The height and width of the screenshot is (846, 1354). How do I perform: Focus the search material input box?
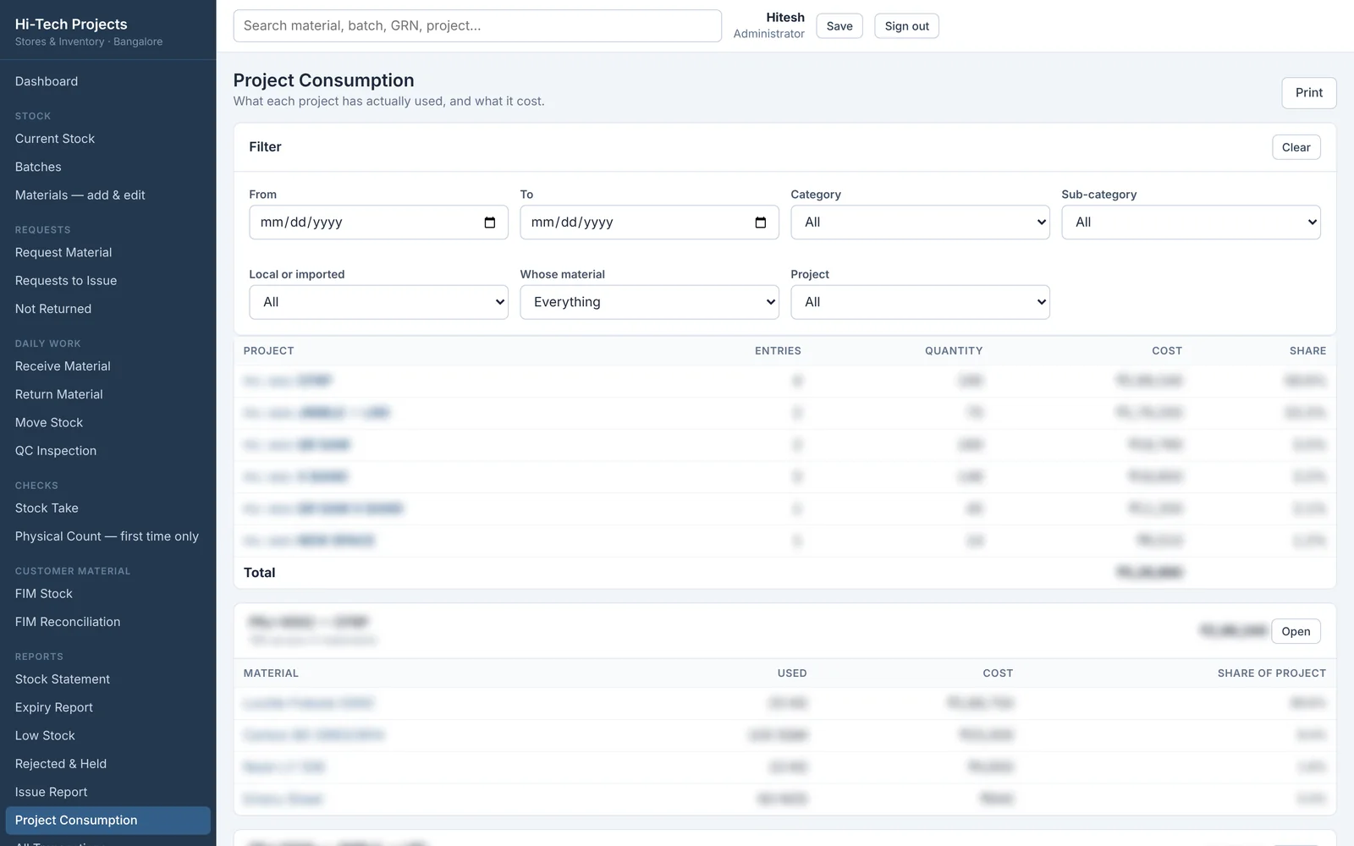click(477, 26)
